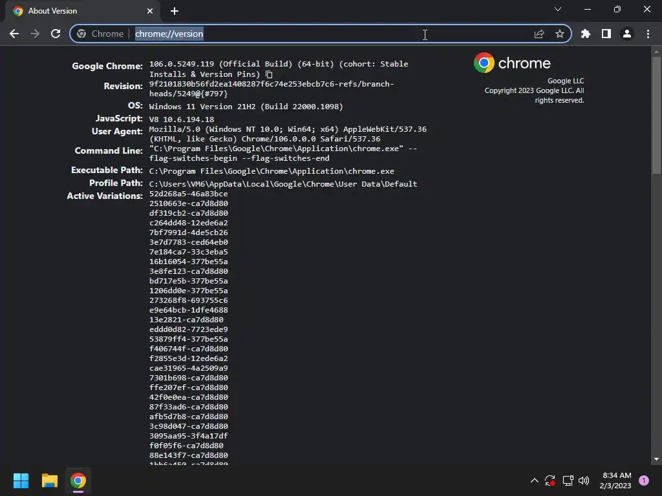
Task: Click variation '16b16054-377be55a'
Action: click(x=188, y=262)
